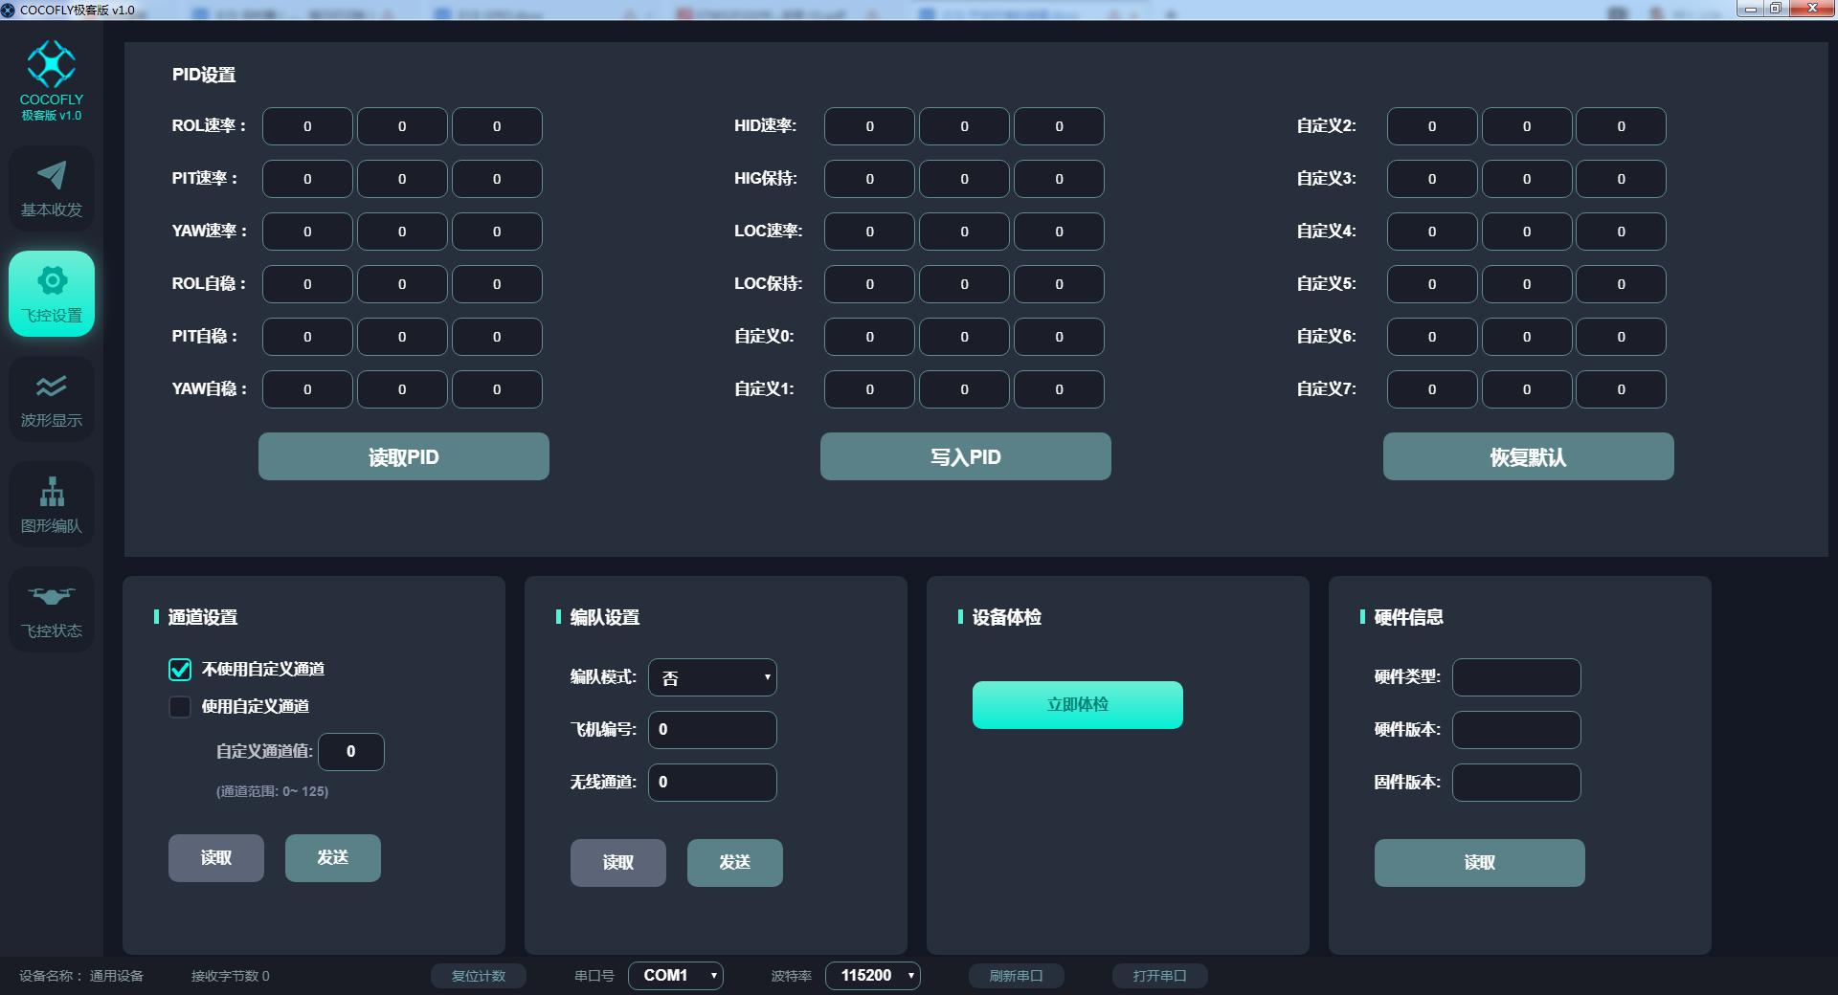The image size is (1838, 995).
Task: Check 不使用自定义通道 checkbox
Action: (180, 670)
